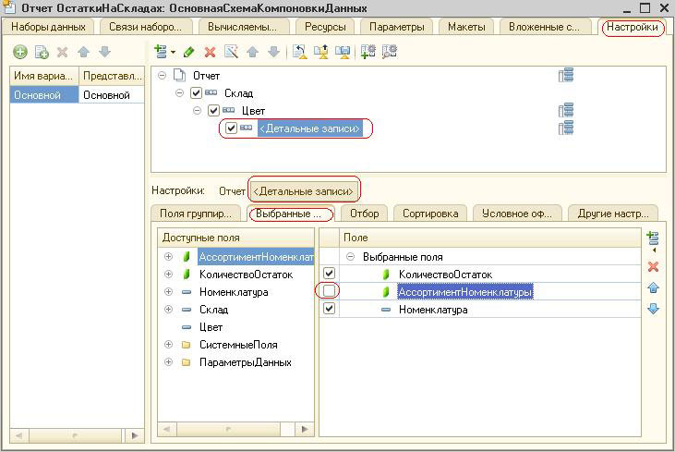Click the Отчет settings link
The image size is (675, 452).
(232, 191)
